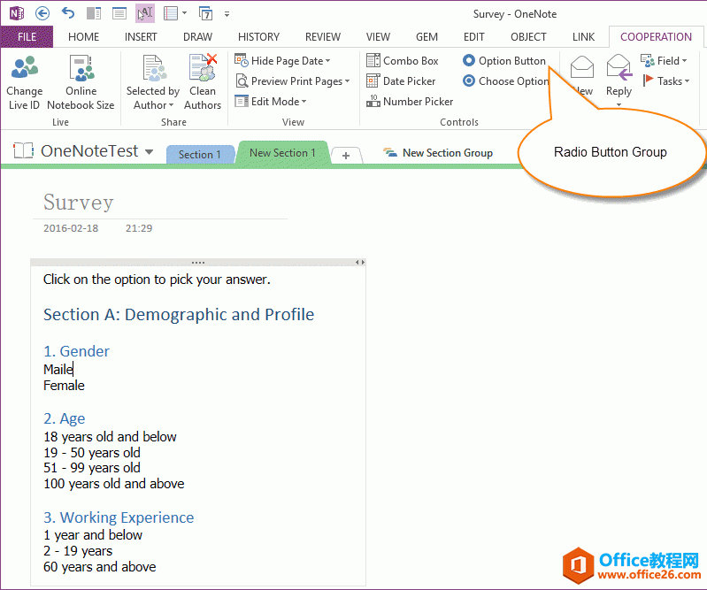Open the VIEW ribbon tab
The width and height of the screenshot is (707, 590).
point(378,36)
